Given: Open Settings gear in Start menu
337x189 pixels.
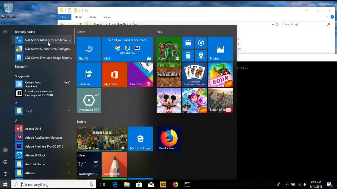Looking at the screenshot, I should pos(5,162).
